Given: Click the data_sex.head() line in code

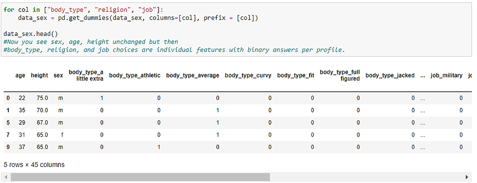Looking at the screenshot, I should tap(31, 34).
